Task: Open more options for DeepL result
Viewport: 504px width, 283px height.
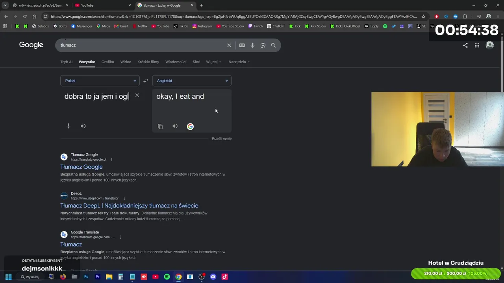Action: click(x=124, y=198)
